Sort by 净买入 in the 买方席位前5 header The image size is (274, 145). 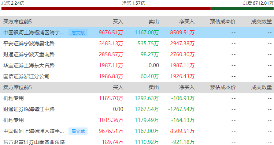(186, 22)
